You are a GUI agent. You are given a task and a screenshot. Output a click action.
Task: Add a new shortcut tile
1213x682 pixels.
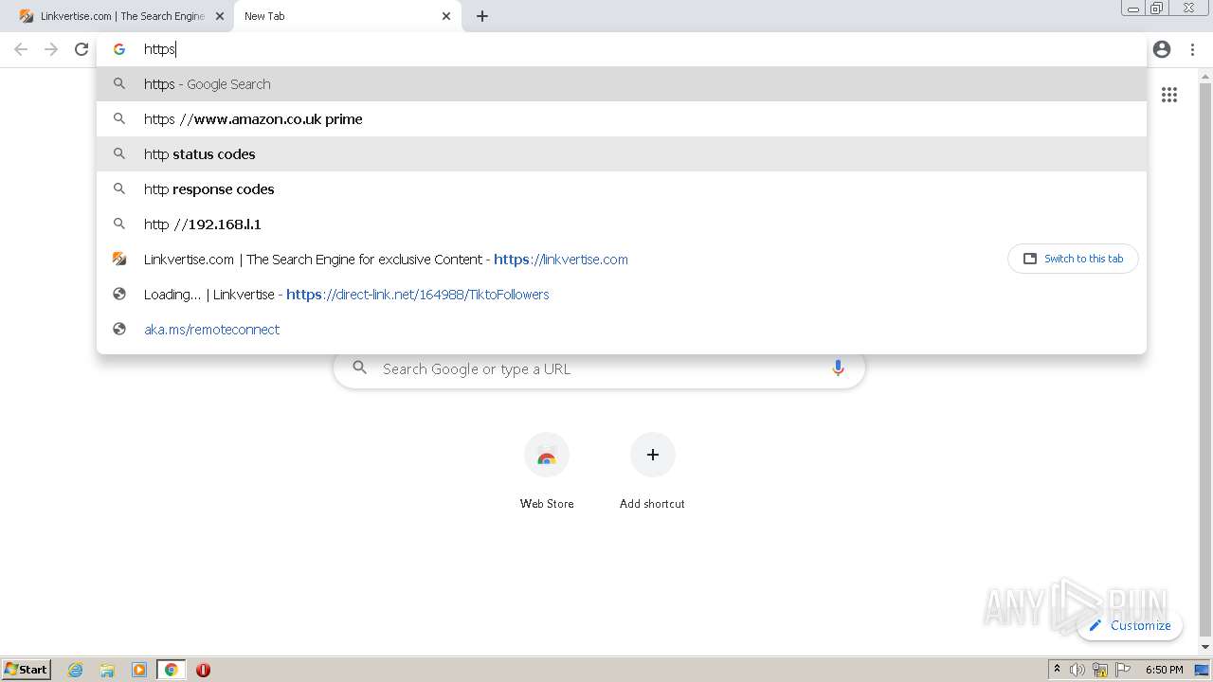pos(652,471)
